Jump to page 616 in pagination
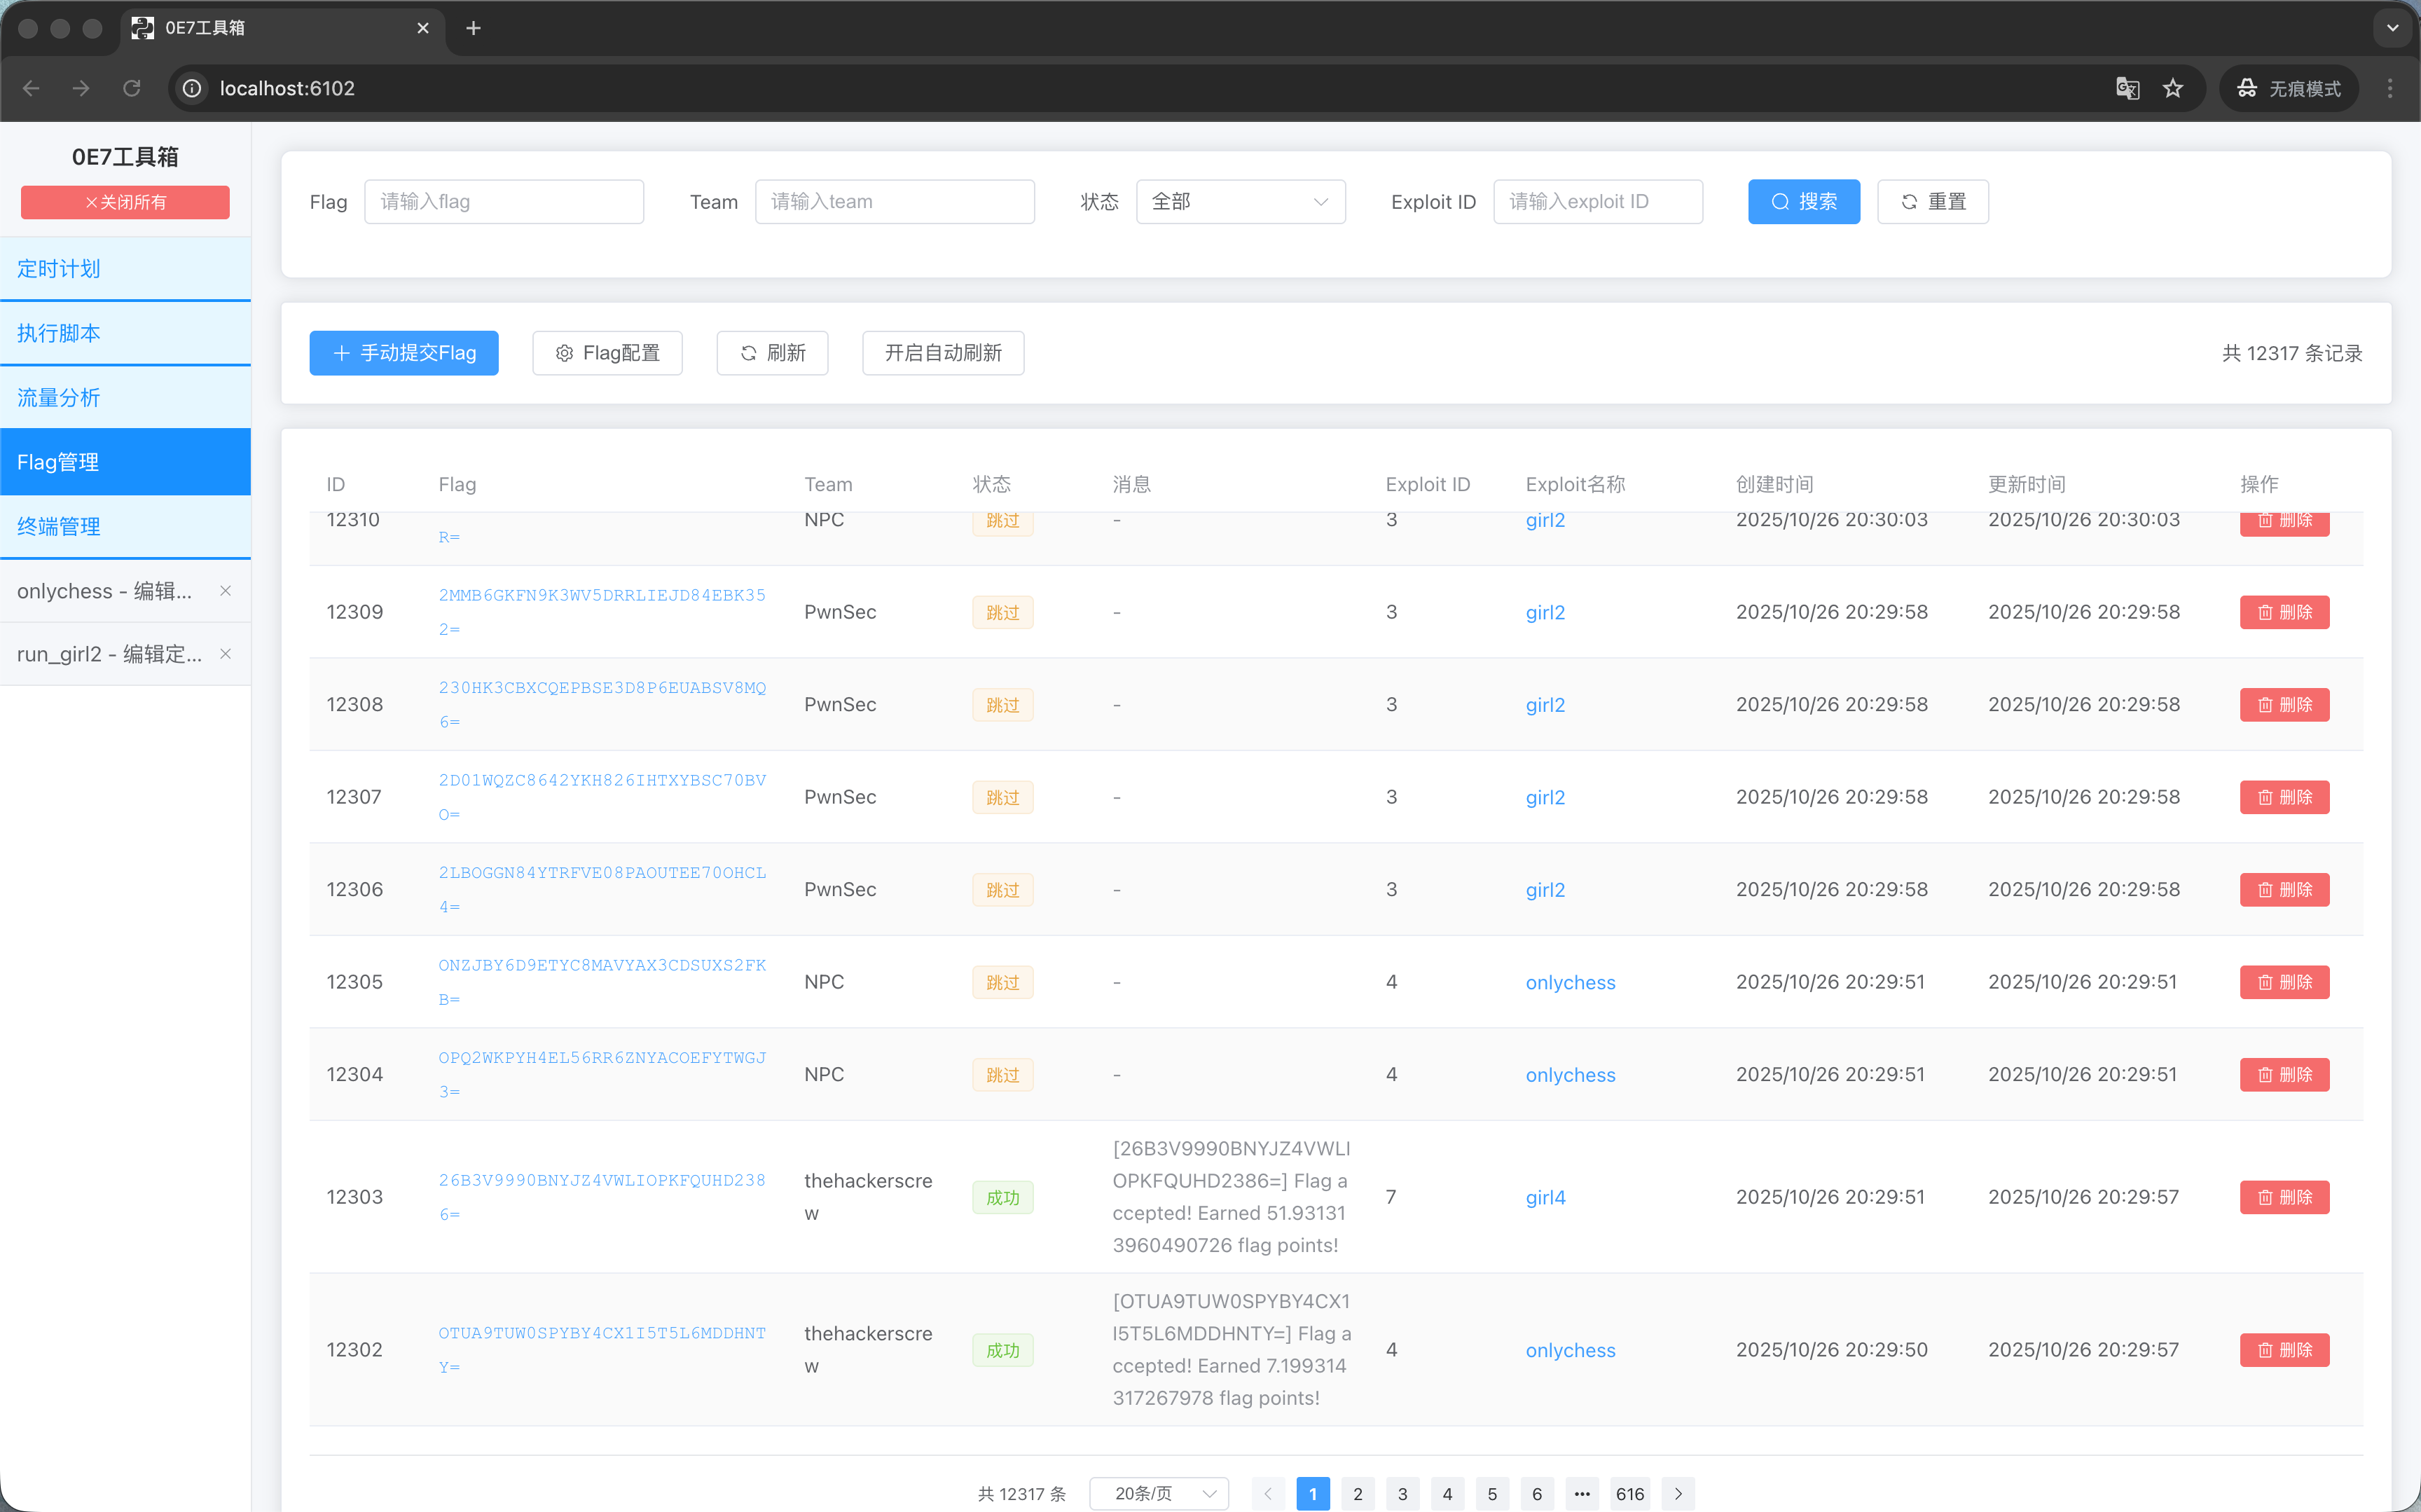 click(x=1629, y=1493)
